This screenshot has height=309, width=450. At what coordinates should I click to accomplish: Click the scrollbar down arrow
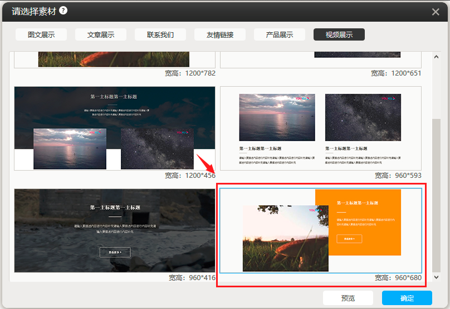tap(436, 277)
